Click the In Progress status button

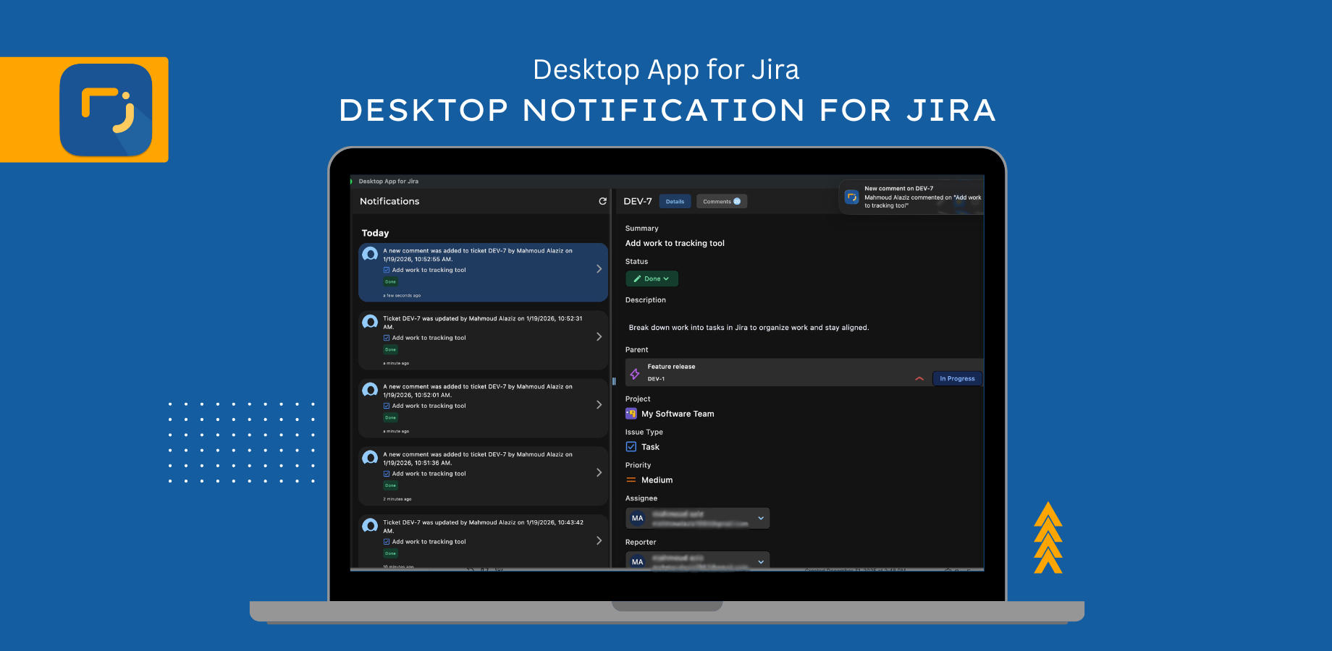(x=957, y=378)
